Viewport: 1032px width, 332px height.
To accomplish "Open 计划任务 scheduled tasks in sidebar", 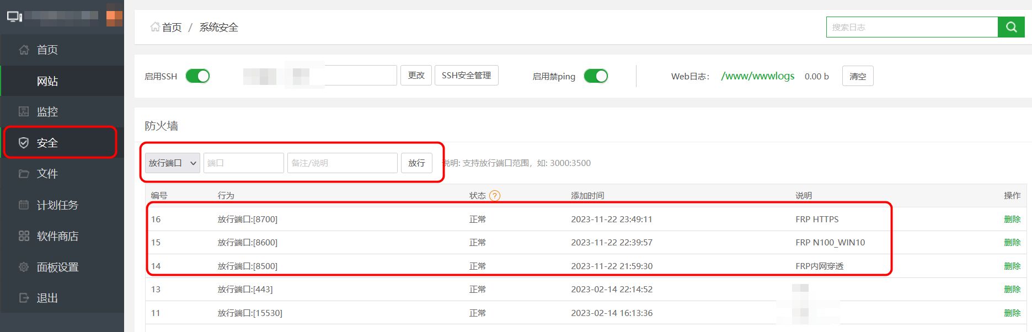I will pyautogui.click(x=57, y=205).
